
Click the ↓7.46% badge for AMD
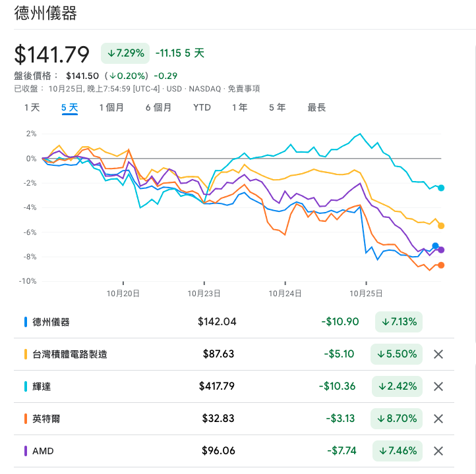point(398,451)
